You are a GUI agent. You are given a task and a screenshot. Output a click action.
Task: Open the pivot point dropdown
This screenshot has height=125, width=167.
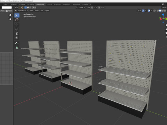click(88, 8)
